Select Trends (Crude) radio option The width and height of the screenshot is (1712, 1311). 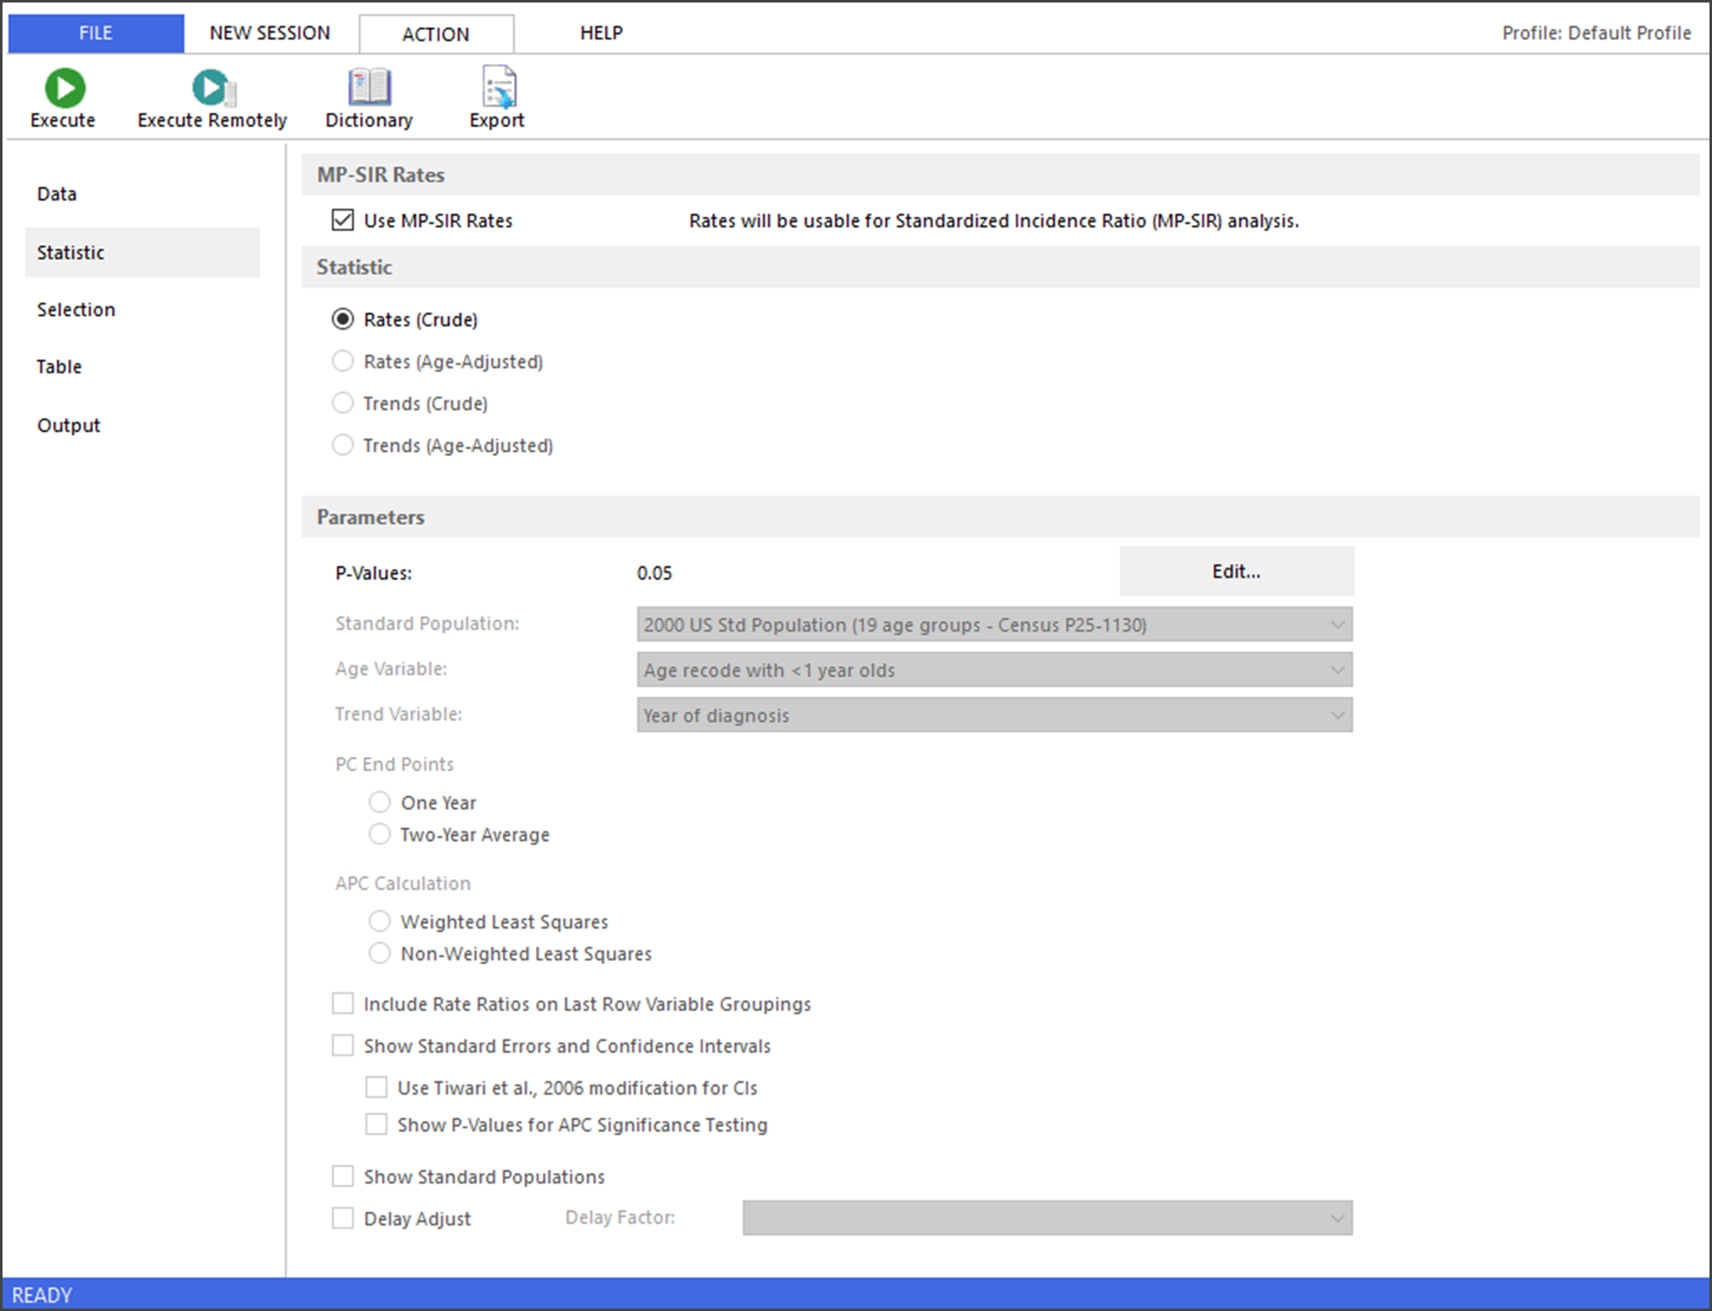coord(343,403)
